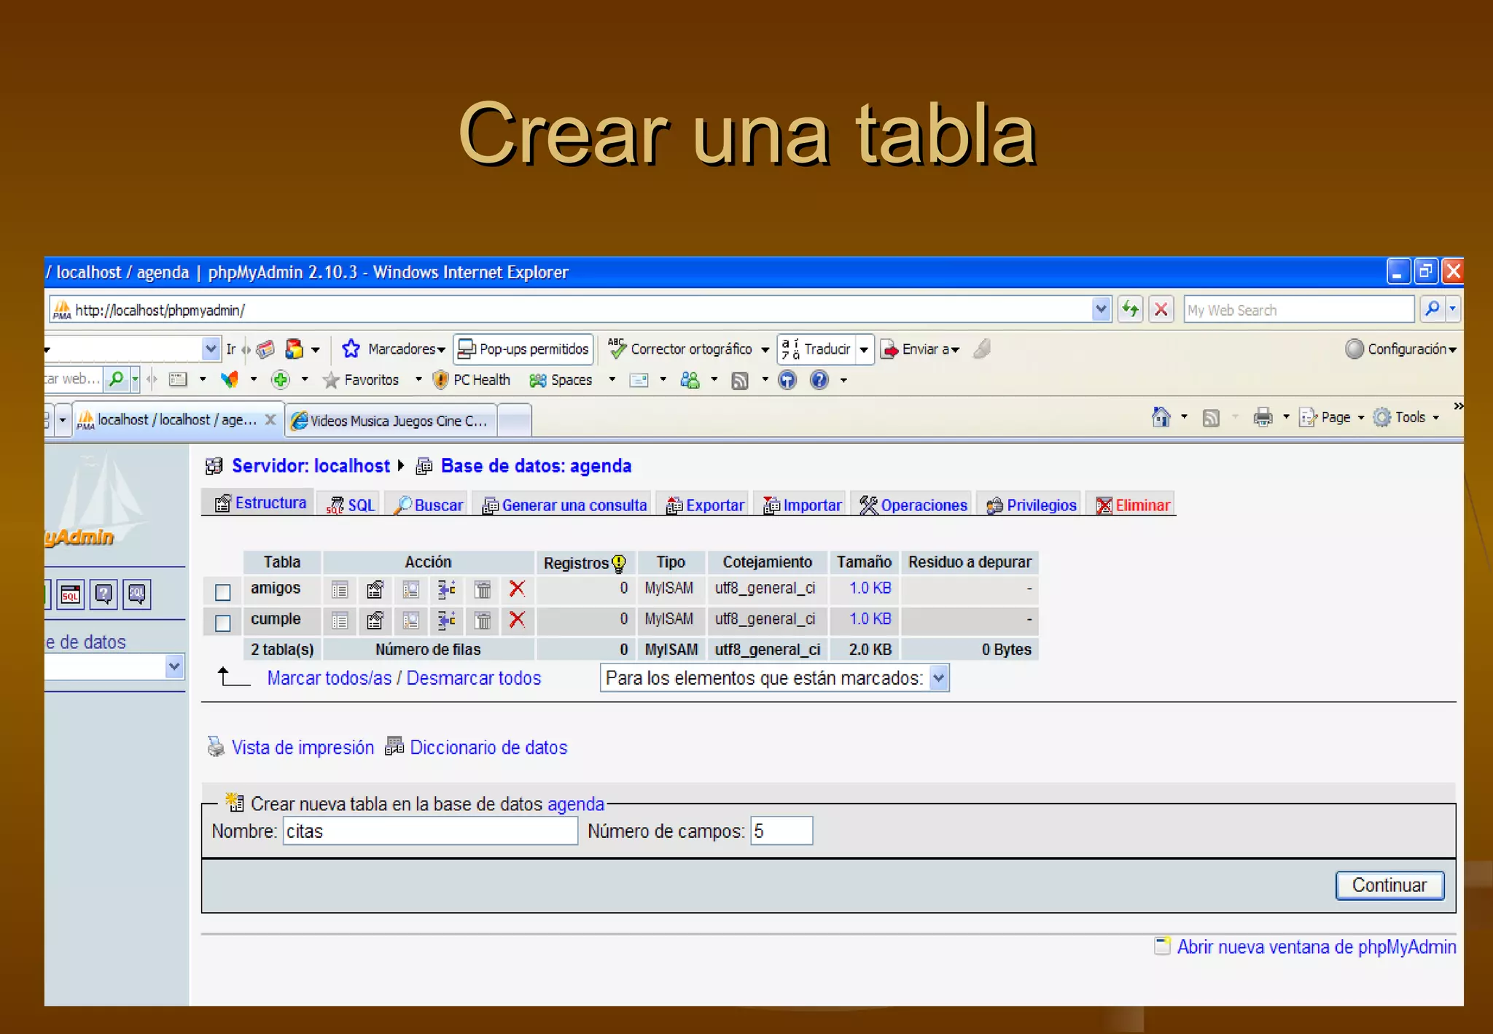The height and width of the screenshot is (1034, 1493).
Task: Open the Importar tab
Action: pyautogui.click(x=802, y=505)
